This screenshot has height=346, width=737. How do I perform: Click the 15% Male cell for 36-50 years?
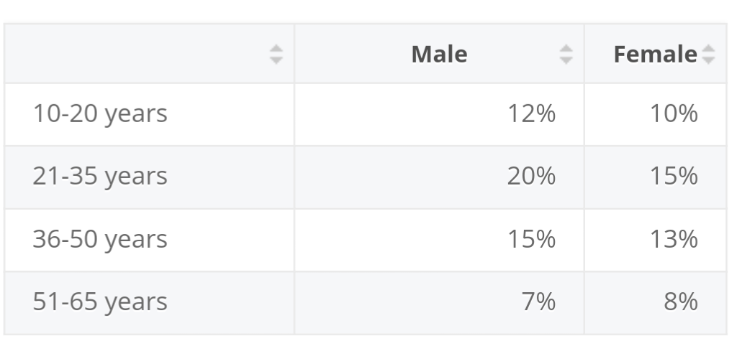[440, 240]
